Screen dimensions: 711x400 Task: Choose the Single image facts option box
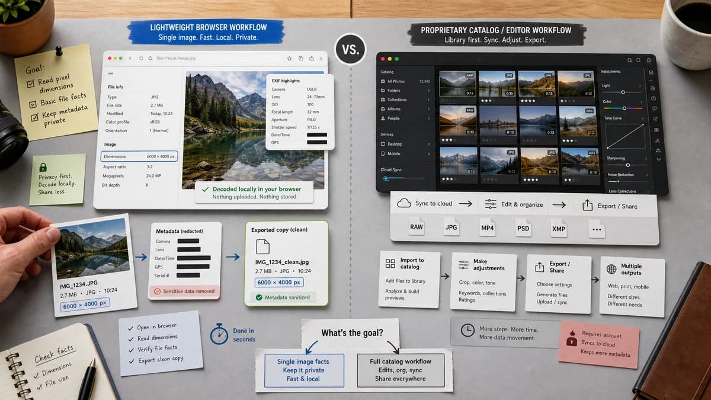click(x=303, y=370)
